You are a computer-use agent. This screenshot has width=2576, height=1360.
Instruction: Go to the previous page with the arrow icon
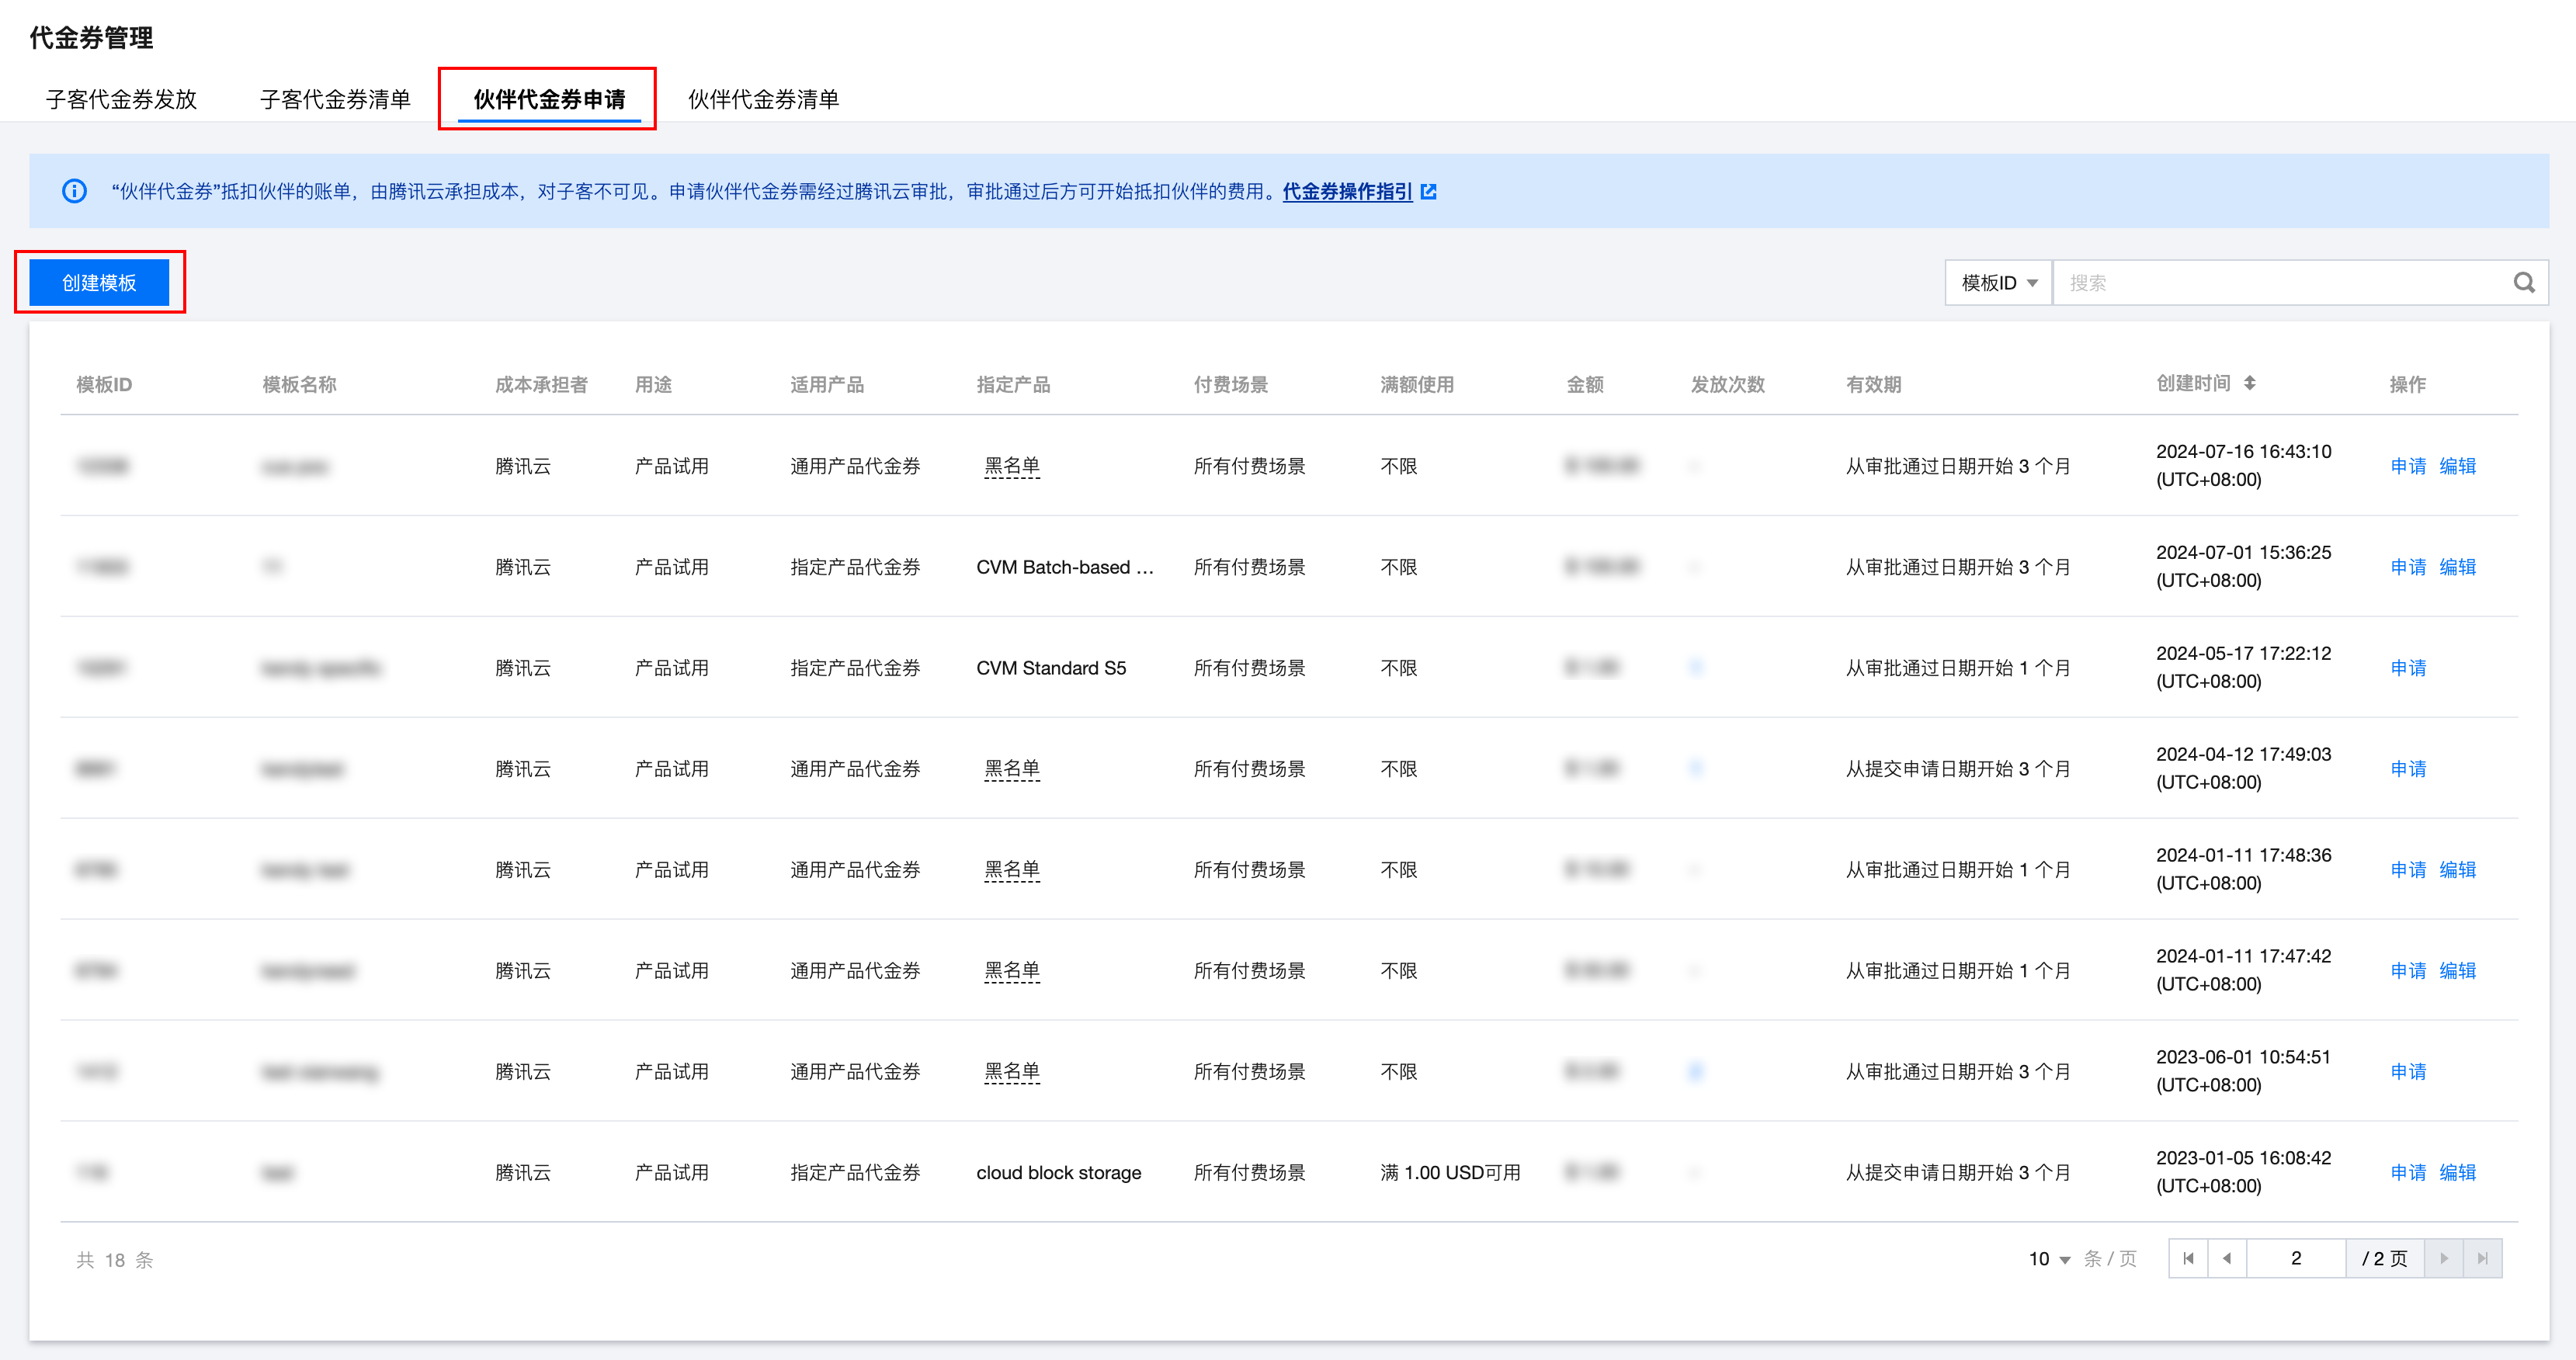pyautogui.click(x=2227, y=1258)
